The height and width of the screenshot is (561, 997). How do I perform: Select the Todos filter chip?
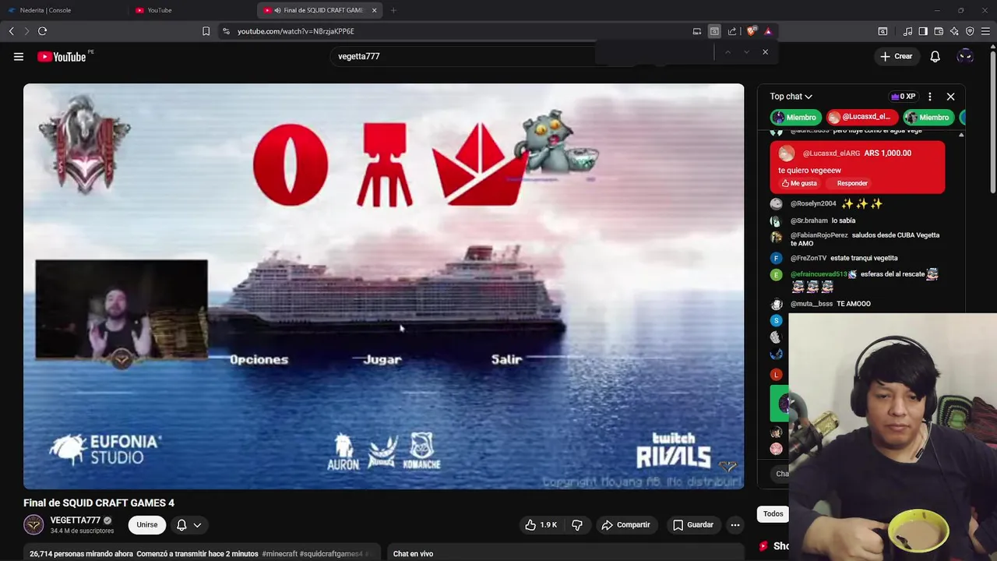773,513
